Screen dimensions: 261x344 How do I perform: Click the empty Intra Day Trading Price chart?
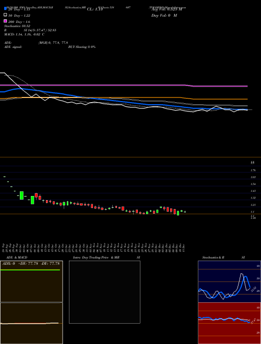(x=104, y=292)
